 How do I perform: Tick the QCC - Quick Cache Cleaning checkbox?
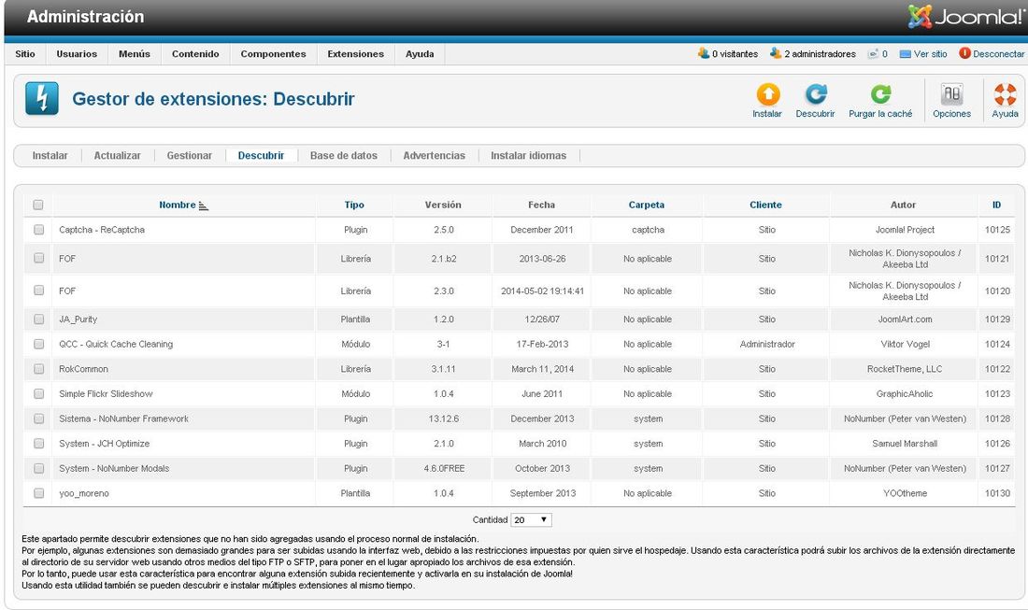(x=38, y=344)
